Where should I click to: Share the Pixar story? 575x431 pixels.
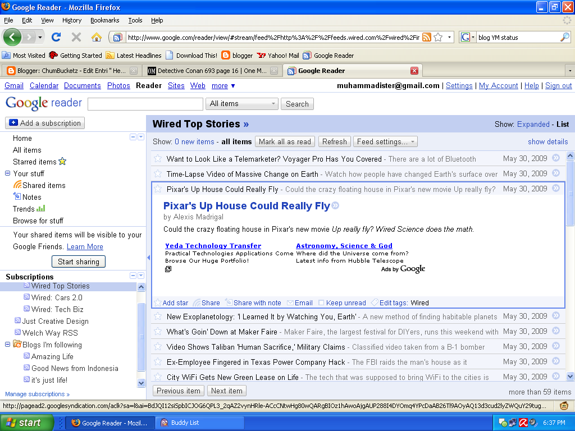(x=207, y=302)
